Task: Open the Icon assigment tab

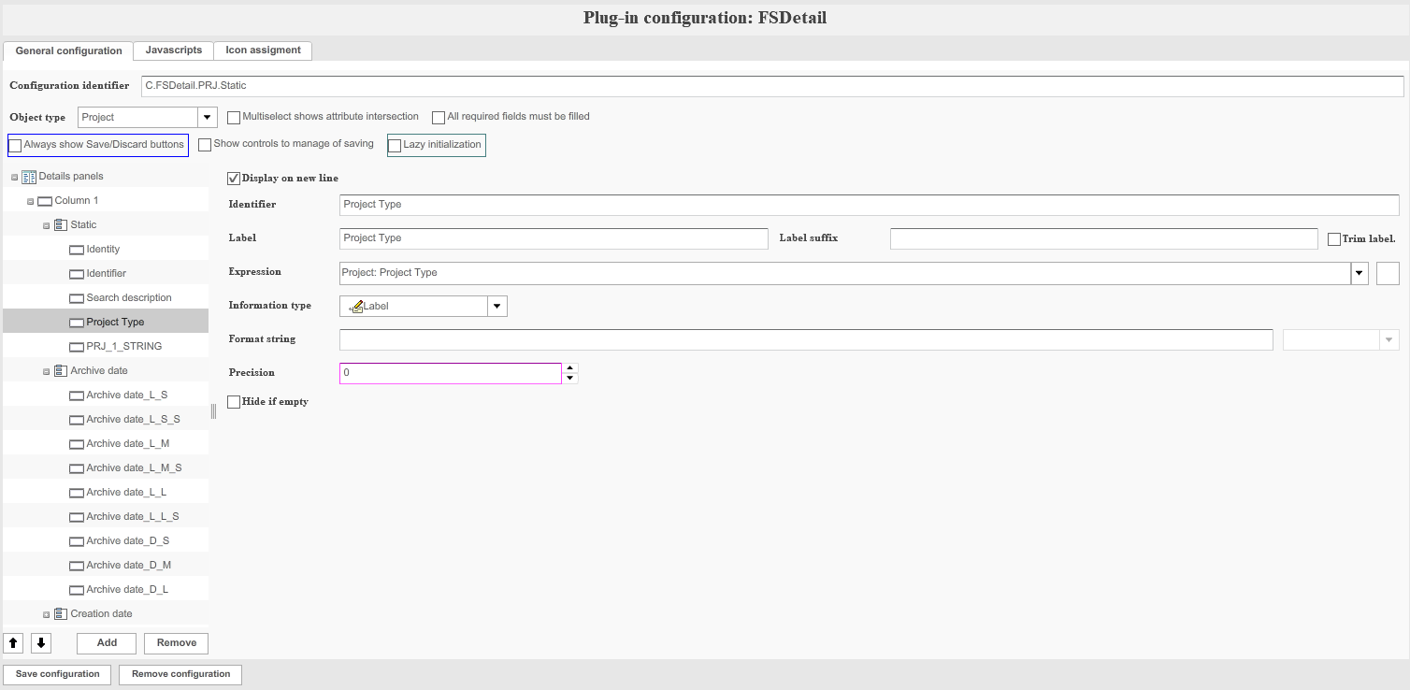Action: coord(263,50)
